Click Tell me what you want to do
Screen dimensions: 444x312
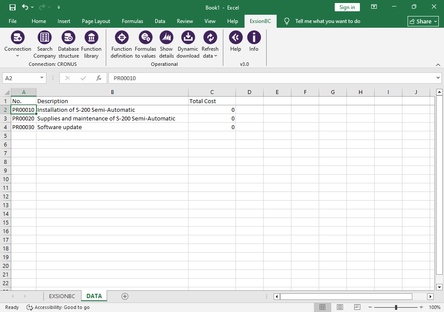(x=328, y=21)
